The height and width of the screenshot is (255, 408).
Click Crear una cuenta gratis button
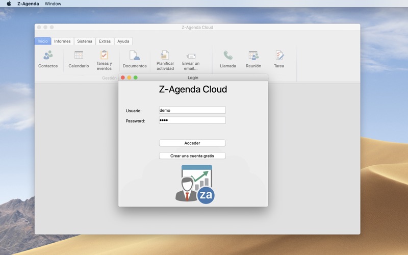click(192, 156)
